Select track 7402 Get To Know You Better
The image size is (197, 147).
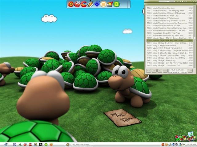point(170,63)
